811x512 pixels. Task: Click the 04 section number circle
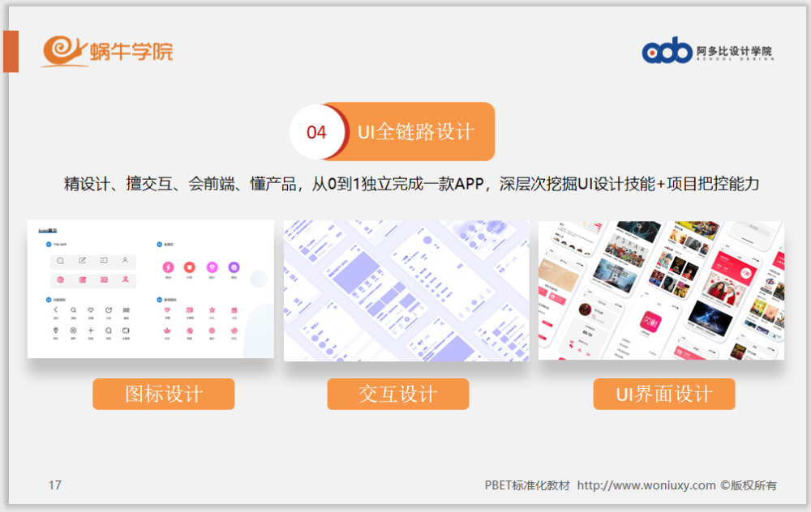point(316,132)
